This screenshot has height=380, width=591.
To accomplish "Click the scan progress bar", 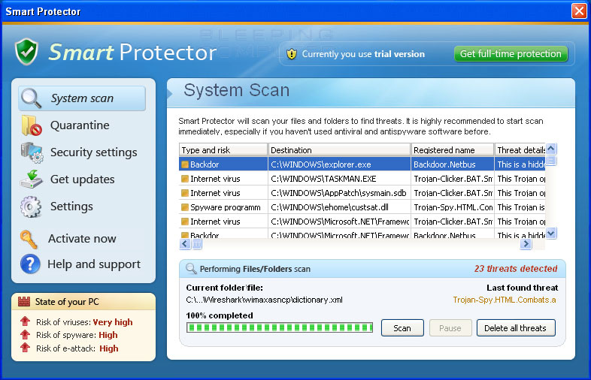I will (280, 327).
